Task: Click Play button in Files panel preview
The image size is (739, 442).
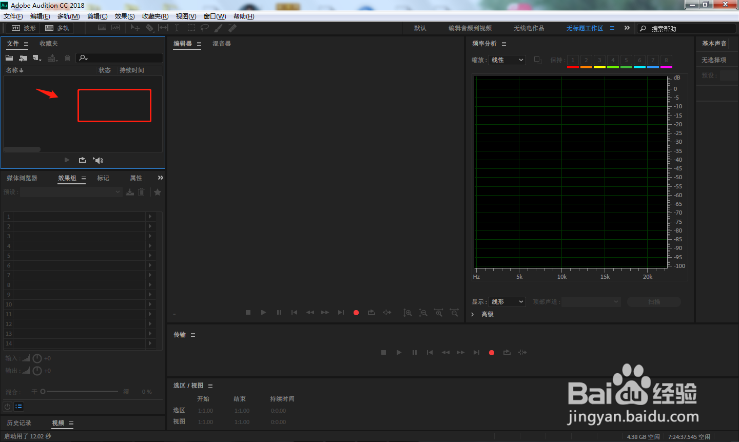Action: (67, 160)
